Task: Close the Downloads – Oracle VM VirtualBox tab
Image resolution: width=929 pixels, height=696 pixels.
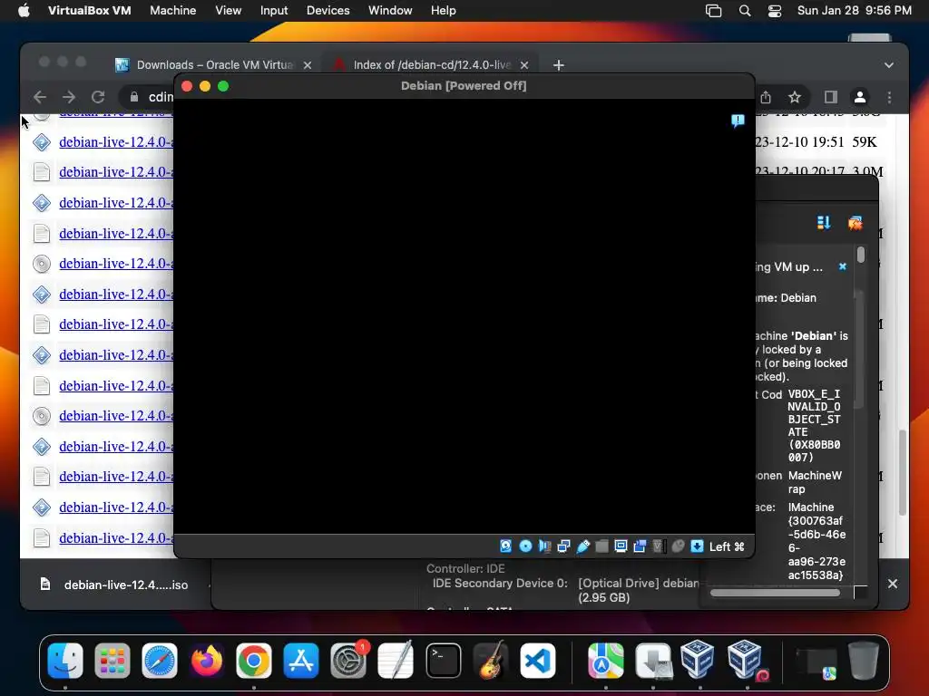Action: click(308, 65)
